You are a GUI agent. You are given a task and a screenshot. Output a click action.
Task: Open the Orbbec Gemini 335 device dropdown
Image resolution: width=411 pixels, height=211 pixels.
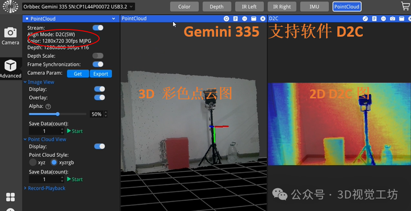[78, 7]
